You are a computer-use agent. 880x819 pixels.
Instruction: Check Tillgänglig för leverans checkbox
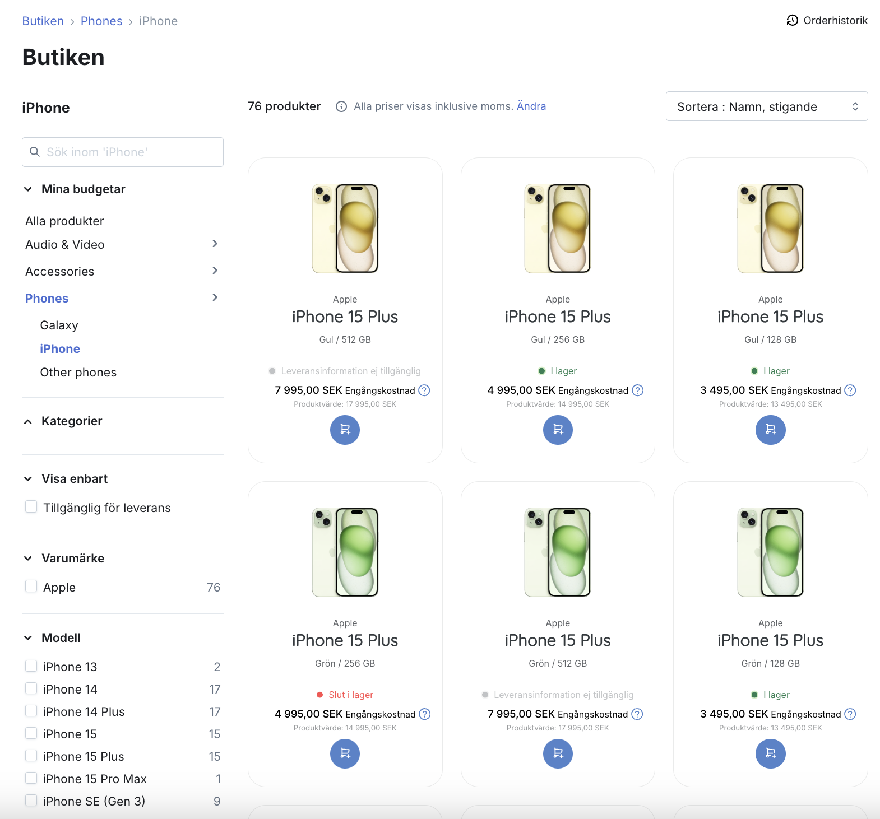click(x=31, y=507)
